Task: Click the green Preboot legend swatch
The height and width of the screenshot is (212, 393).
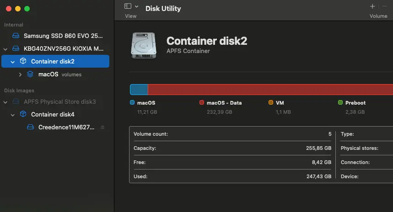Action: pyautogui.click(x=340, y=102)
